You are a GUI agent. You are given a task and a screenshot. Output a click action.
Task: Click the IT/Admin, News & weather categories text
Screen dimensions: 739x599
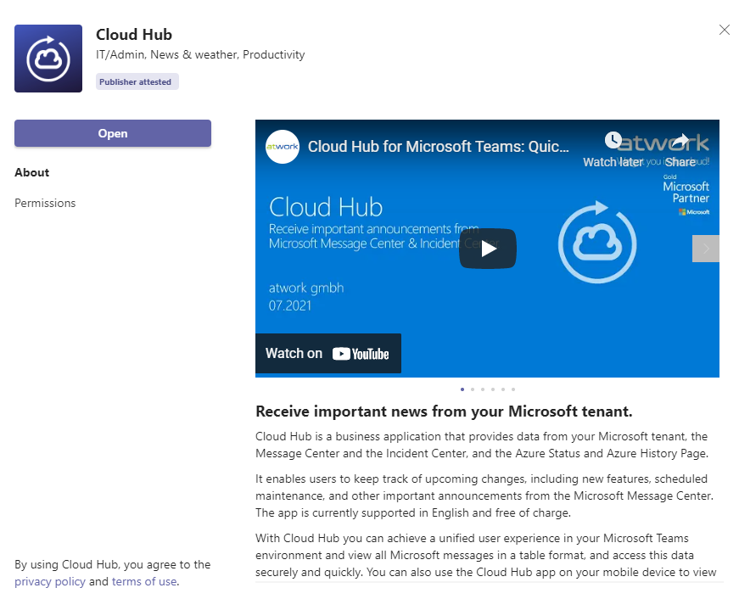click(x=200, y=54)
